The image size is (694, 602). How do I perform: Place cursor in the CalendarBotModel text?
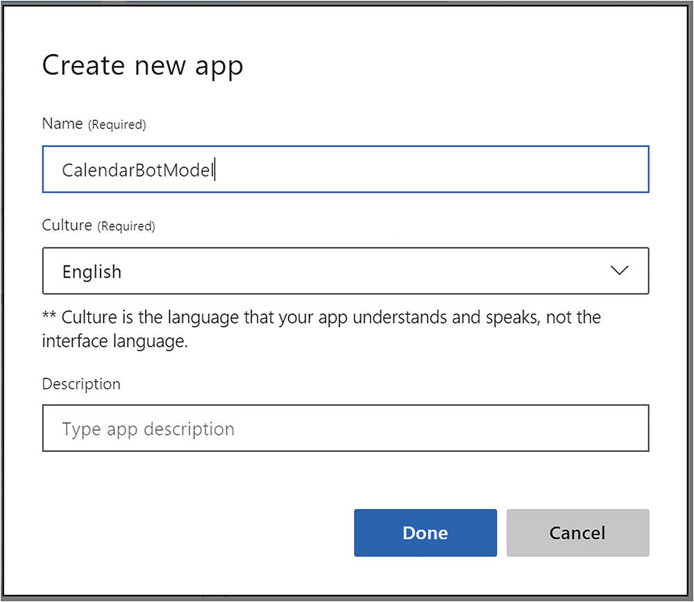[x=137, y=170]
